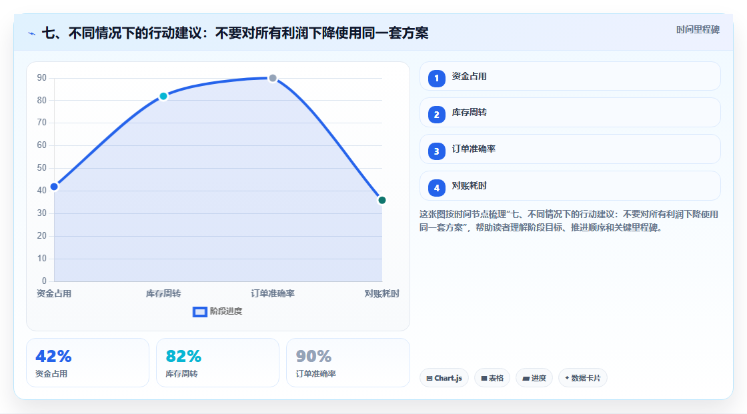The height and width of the screenshot is (414, 747).
Task: Click y-axis value 0
Action: coord(44,281)
